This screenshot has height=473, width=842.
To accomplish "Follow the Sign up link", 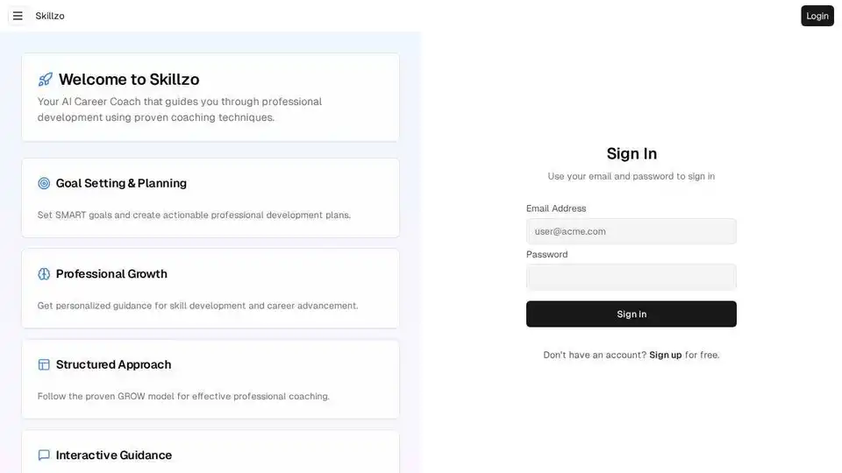I will [x=666, y=355].
